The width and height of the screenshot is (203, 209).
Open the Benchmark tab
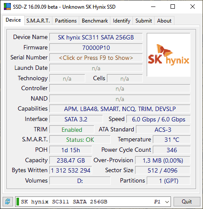[x=95, y=21]
